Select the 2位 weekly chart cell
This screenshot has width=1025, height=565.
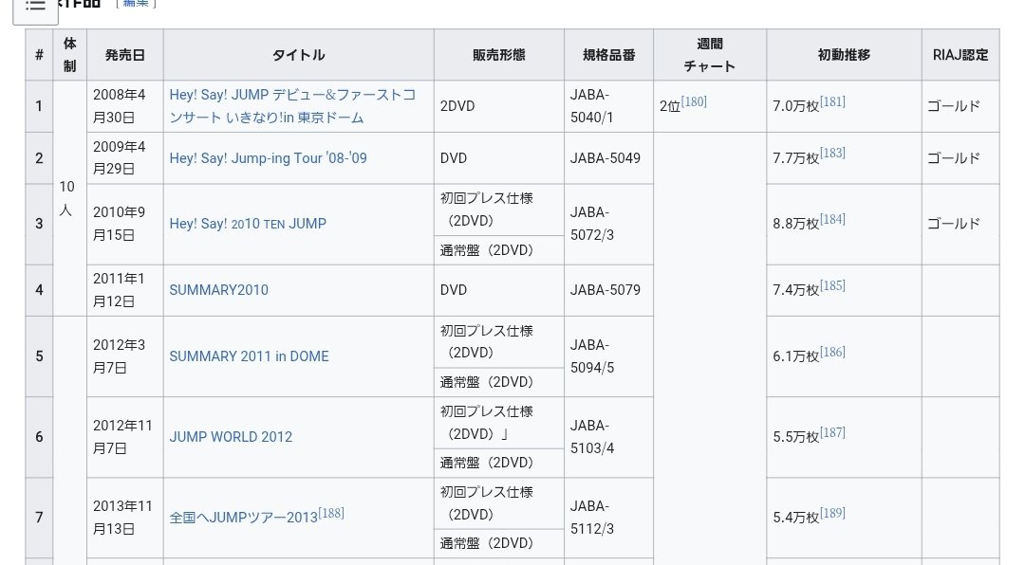[x=710, y=106]
